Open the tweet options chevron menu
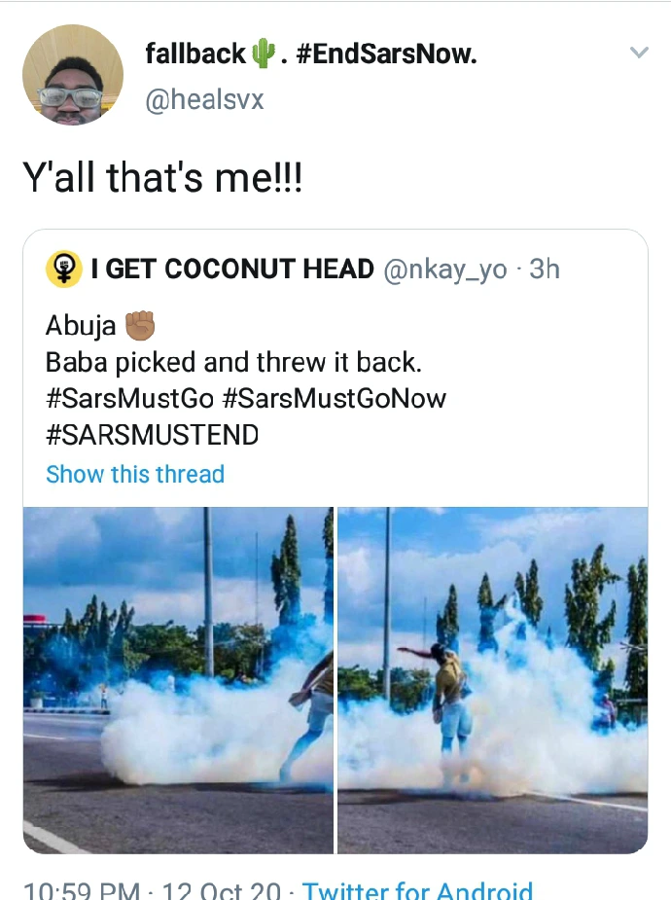The width and height of the screenshot is (671, 900). (x=639, y=53)
